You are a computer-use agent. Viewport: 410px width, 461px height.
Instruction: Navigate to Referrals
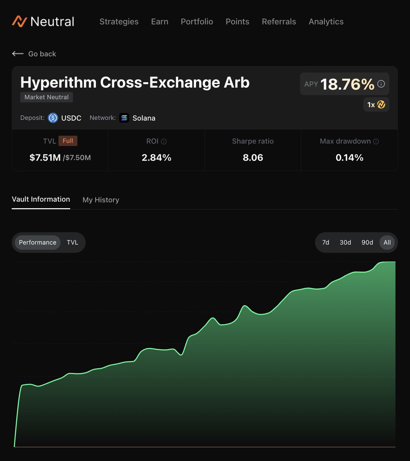(279, 22)
